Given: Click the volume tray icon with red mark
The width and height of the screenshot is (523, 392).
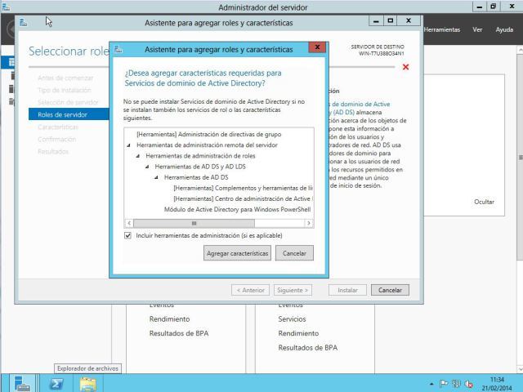Looking at the screenshot, I should (x=468, y=384).
